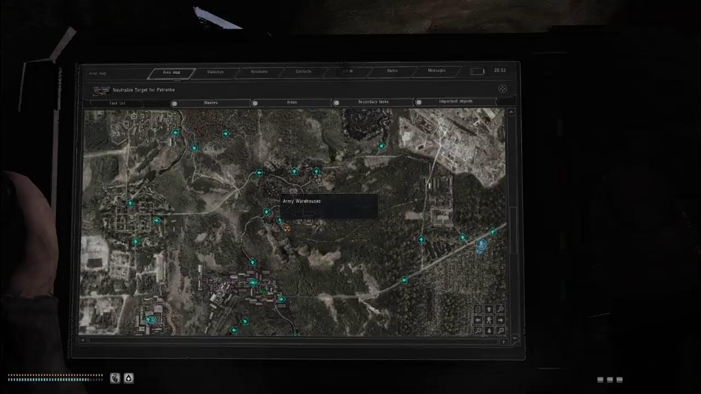The height and width of the screenshot is (394, 701).
Task: Toggle the Secondary tasks filter
Action: pyautogui.click(x=373, y=102)
